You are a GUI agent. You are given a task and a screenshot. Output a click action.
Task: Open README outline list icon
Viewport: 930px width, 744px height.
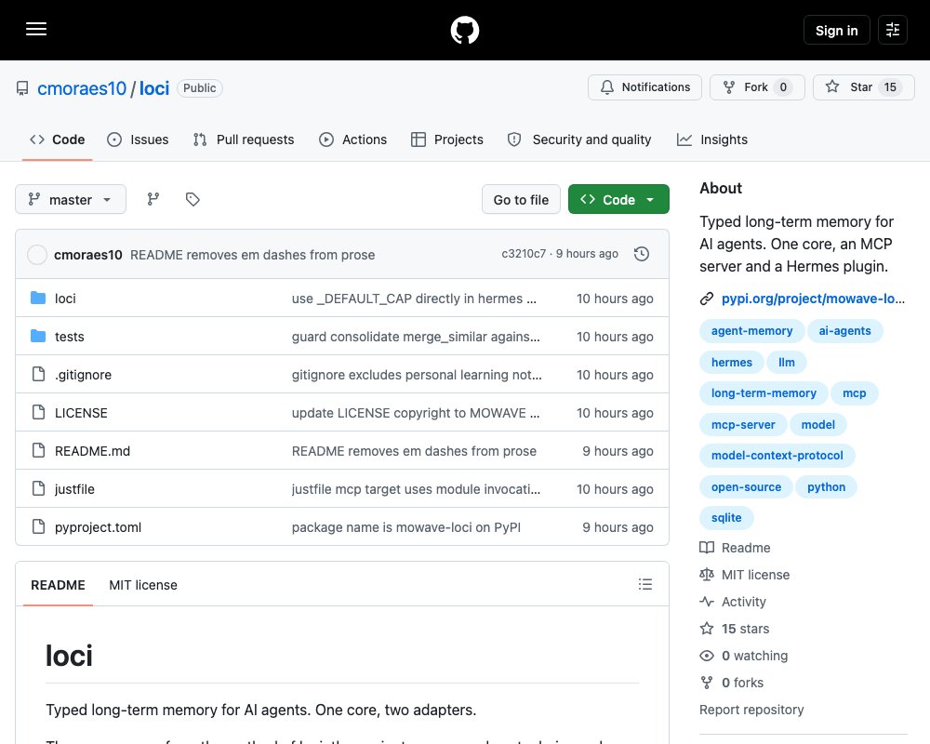[x=645, y=584]
